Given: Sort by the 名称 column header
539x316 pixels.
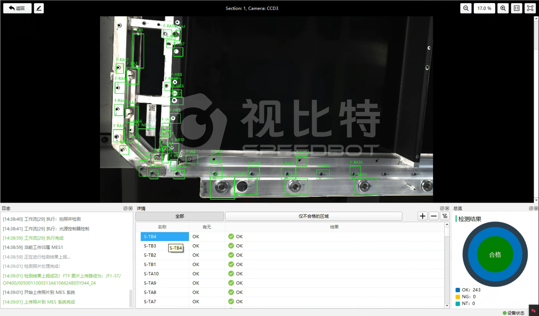Looking at the screenshot, I should point(162,227).
